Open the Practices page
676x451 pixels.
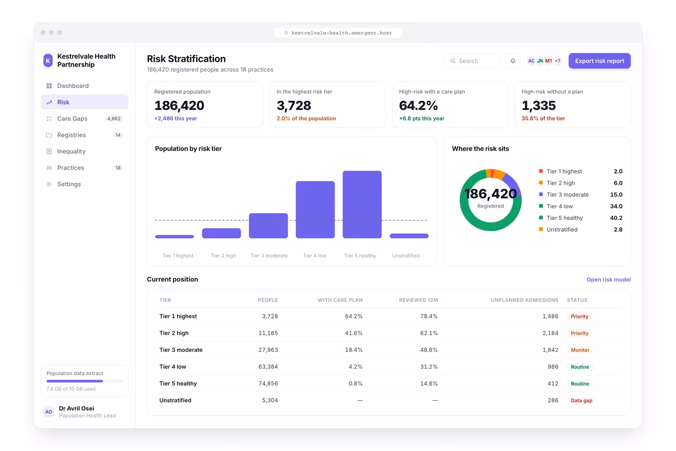click(x=84, y=167)
